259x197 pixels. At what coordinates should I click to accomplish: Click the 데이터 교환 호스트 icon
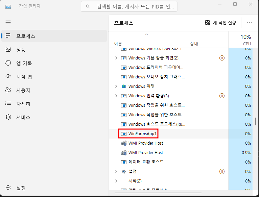pos(124,162)
